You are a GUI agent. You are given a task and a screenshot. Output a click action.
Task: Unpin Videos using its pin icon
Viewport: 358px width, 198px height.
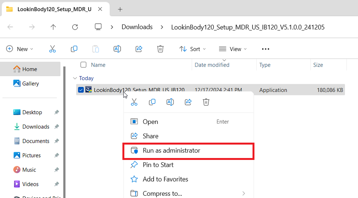click(57, 184)
